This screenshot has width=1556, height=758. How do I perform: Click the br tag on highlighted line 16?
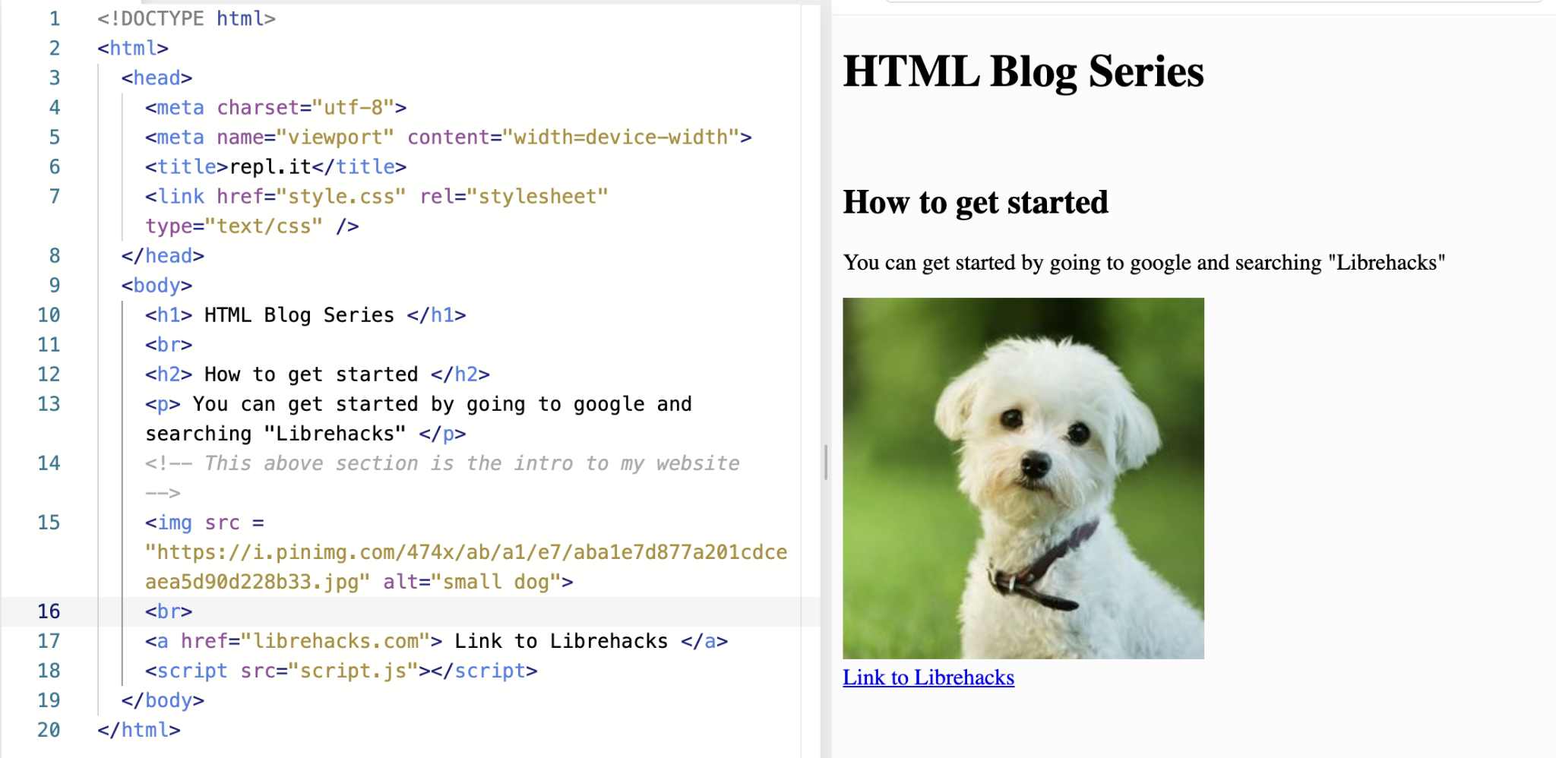coord(169,611)
